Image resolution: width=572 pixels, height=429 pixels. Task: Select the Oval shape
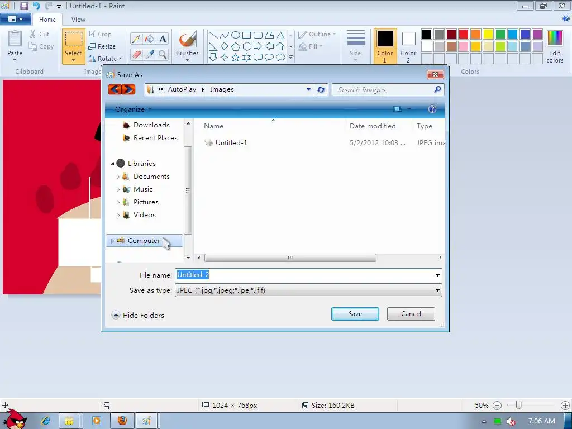[x=236, y=35]
